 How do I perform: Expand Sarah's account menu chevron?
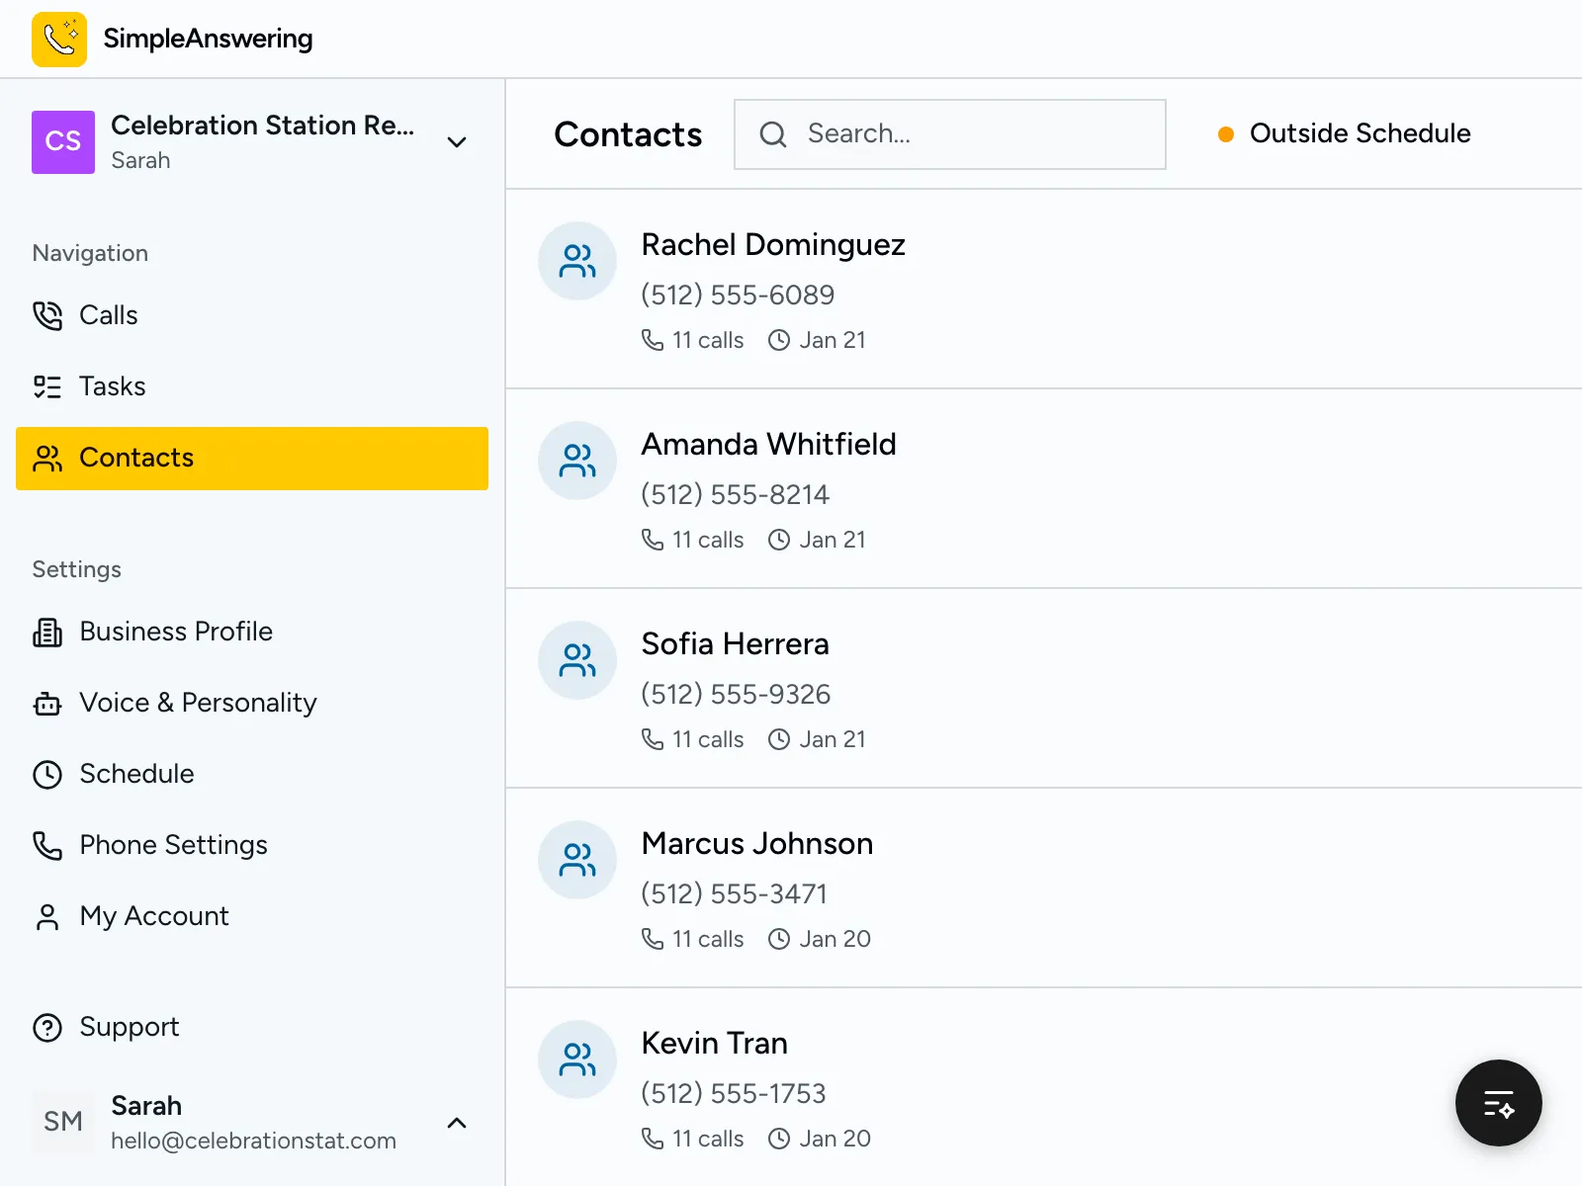[457, 1123]
